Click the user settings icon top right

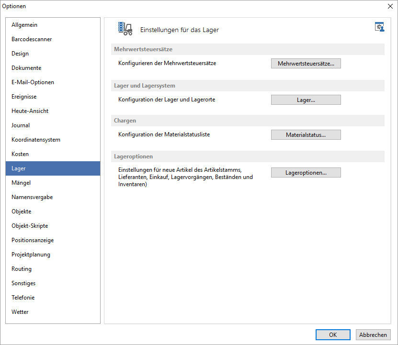click(x=379, y=27)
